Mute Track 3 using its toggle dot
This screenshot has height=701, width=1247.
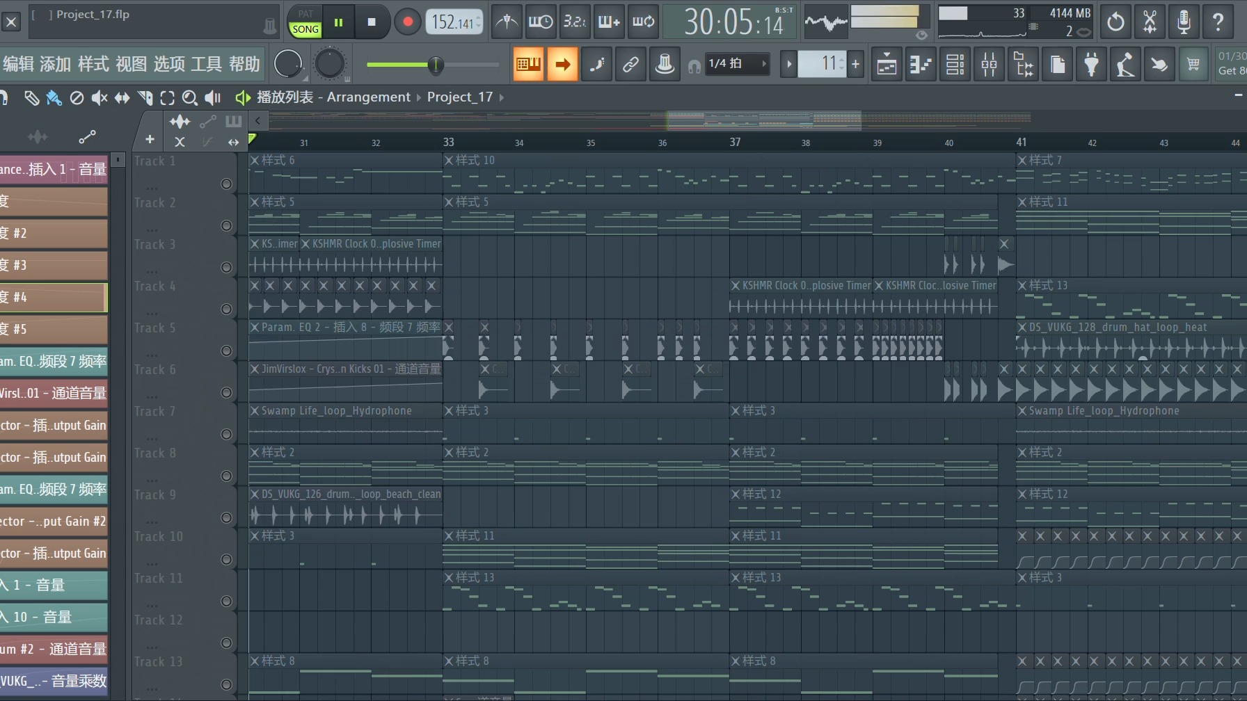click(226, 268)
